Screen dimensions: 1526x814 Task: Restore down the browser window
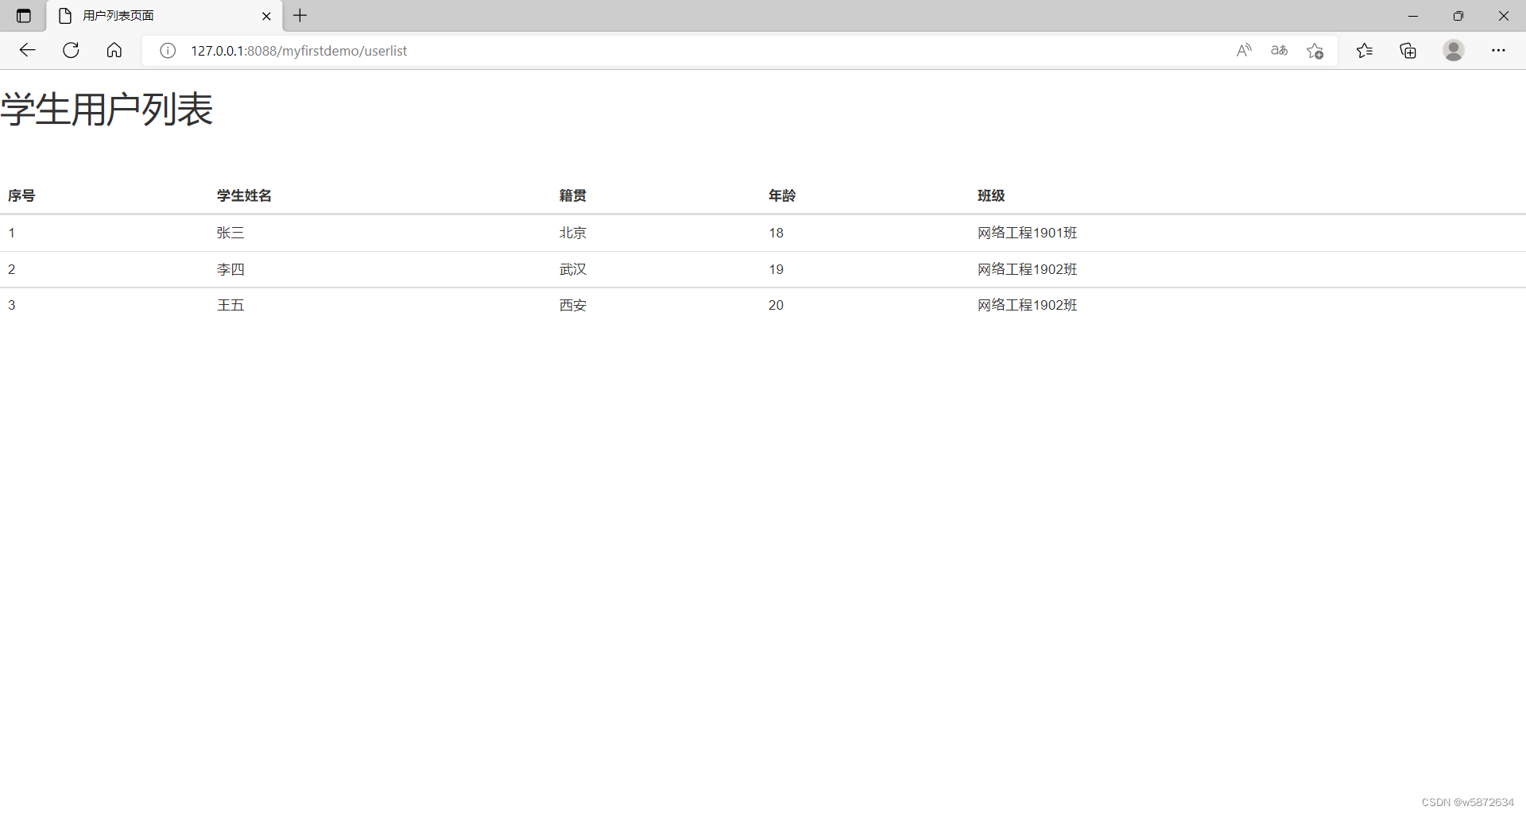[x=1458, y=16]
